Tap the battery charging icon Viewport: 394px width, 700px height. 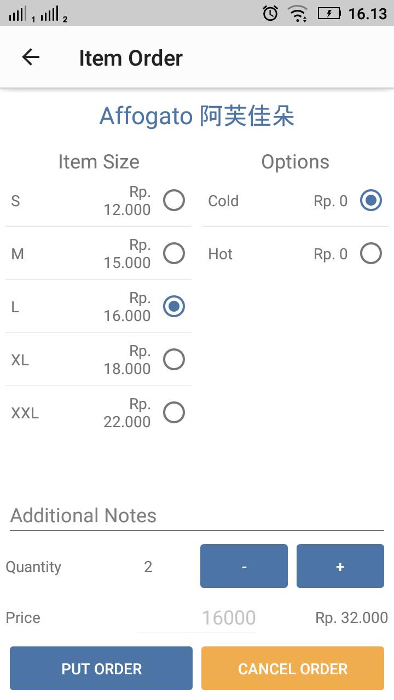click(329, 13)
